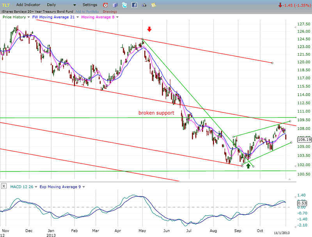Expand the Exp Moving Average 9 options arrow
Viewport: 312px width, 237px height.
click(x=83, y=187)
